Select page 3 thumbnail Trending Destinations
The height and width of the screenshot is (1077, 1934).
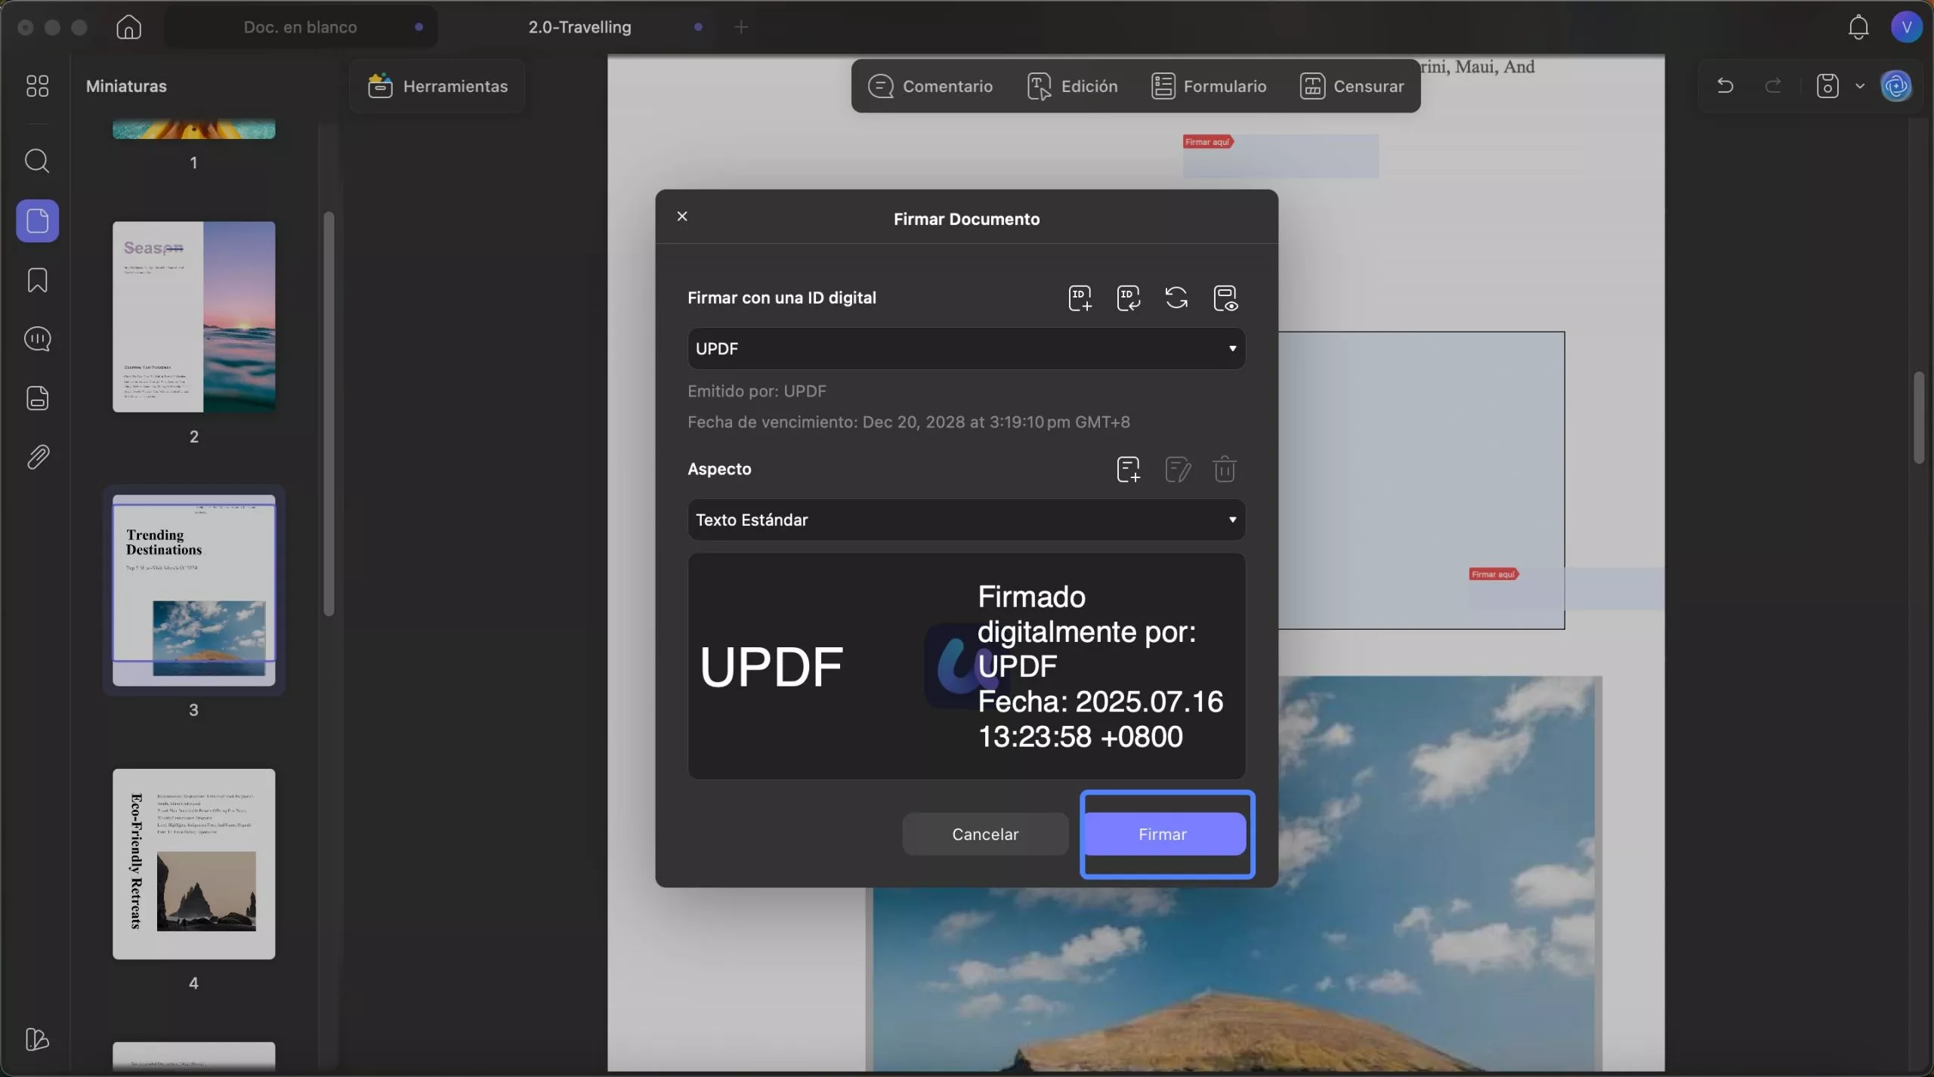click(194, 590)
